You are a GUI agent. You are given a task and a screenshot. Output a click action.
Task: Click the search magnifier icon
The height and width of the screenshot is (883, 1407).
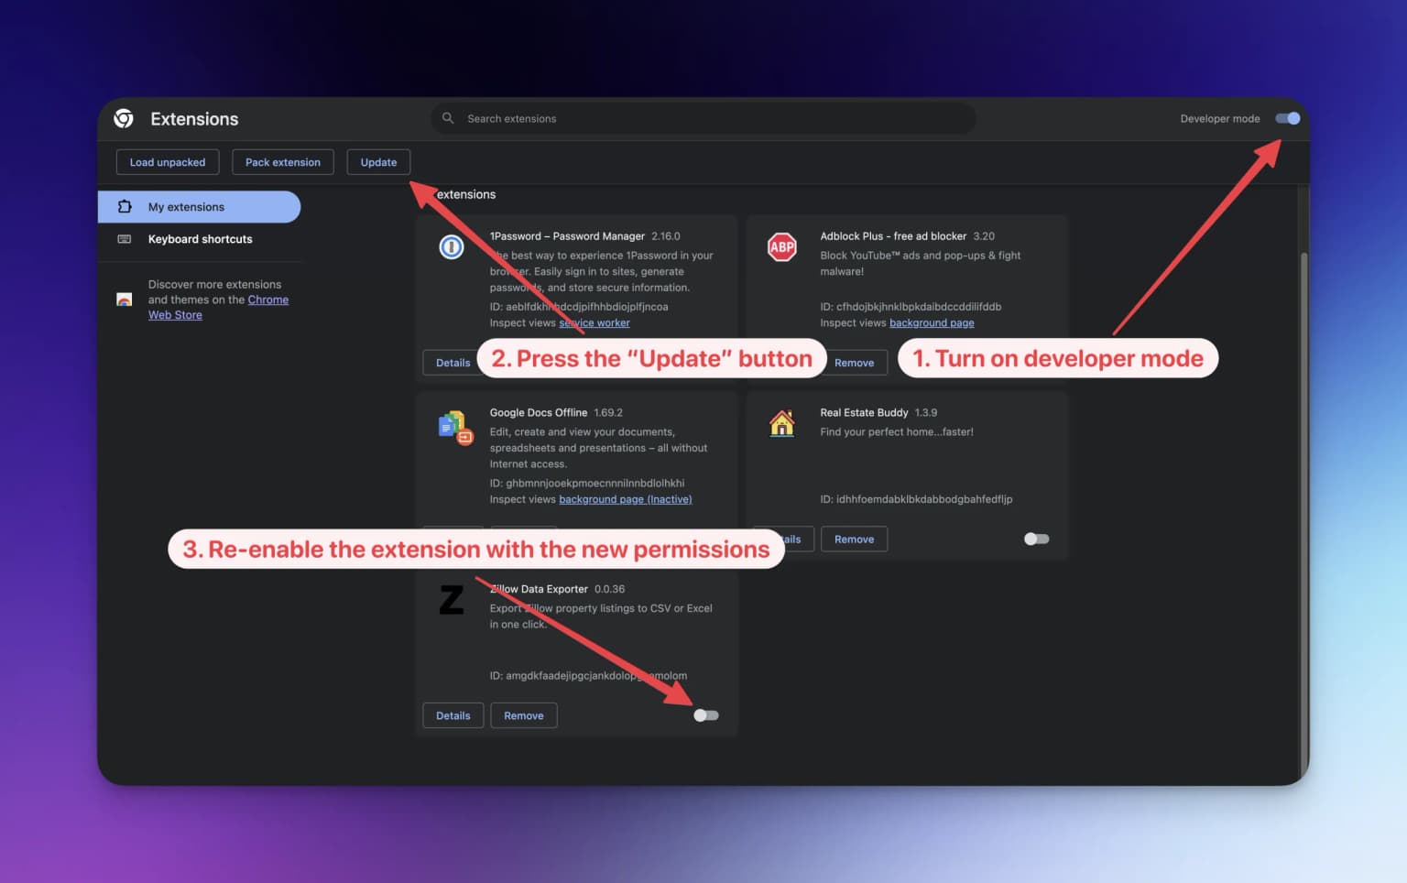448,118
